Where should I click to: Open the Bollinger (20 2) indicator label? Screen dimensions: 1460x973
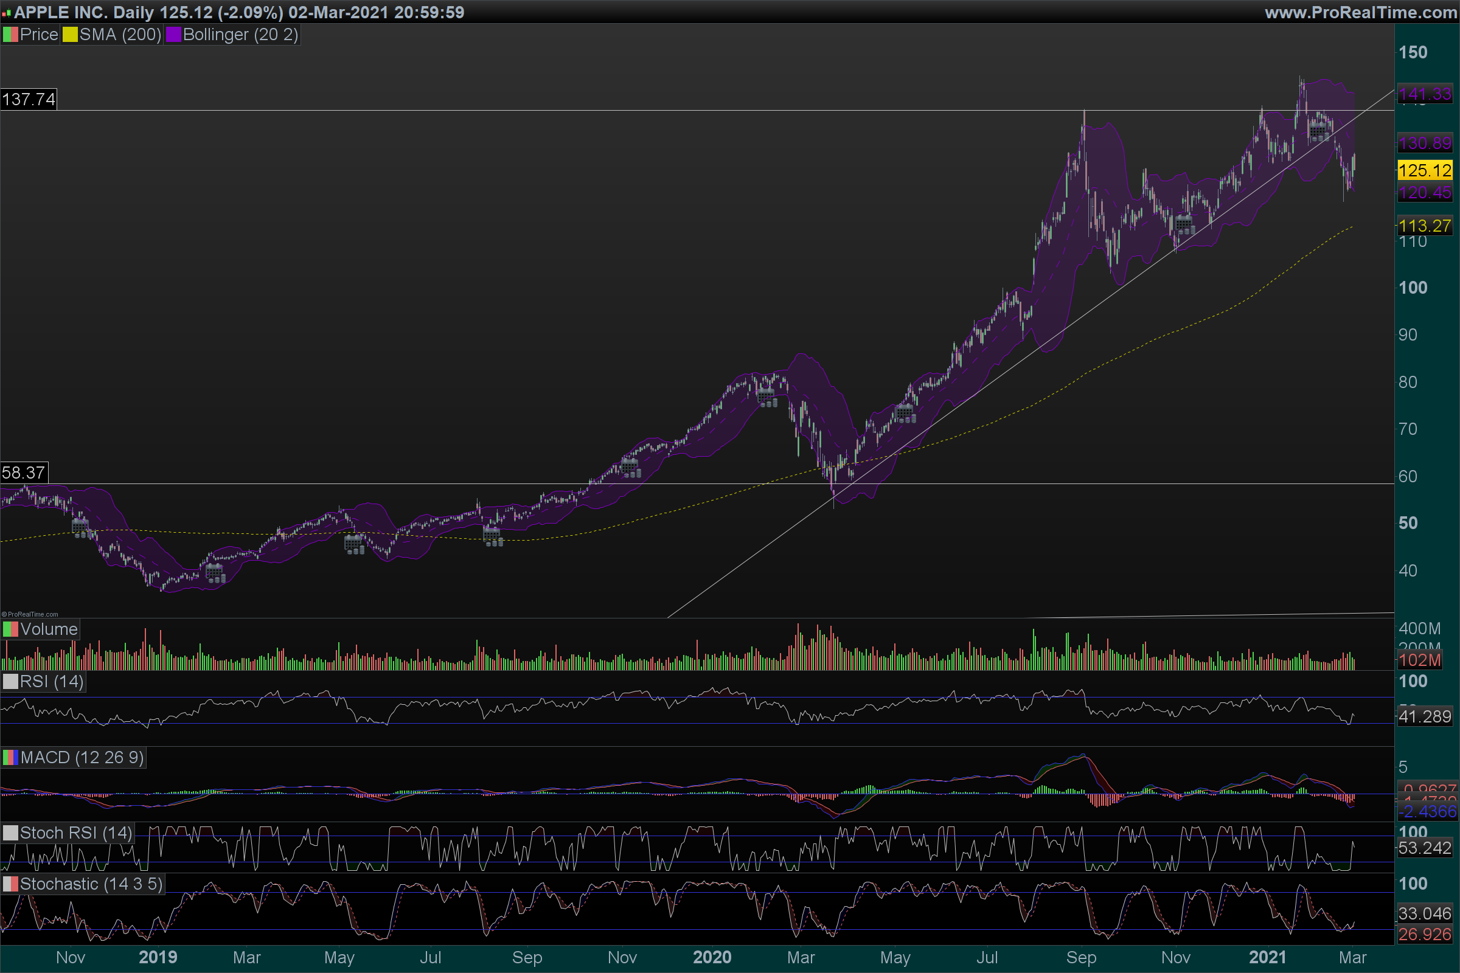[x=240, y=35]
